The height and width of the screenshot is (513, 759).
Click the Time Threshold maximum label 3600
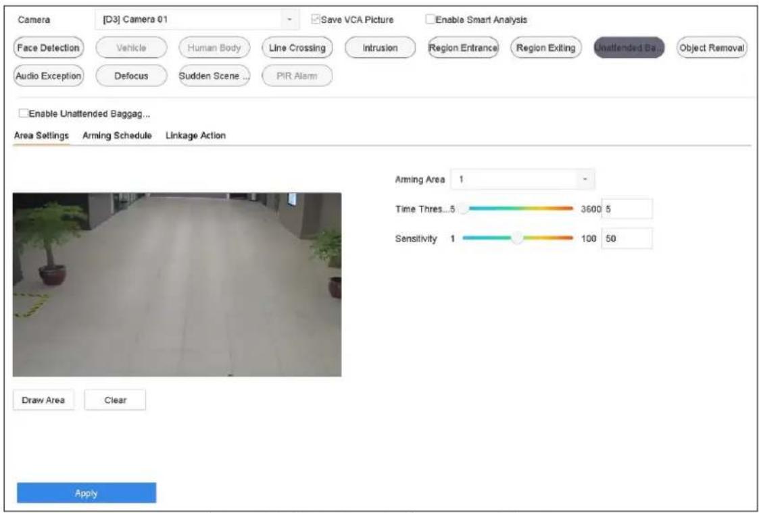point(591,209)
